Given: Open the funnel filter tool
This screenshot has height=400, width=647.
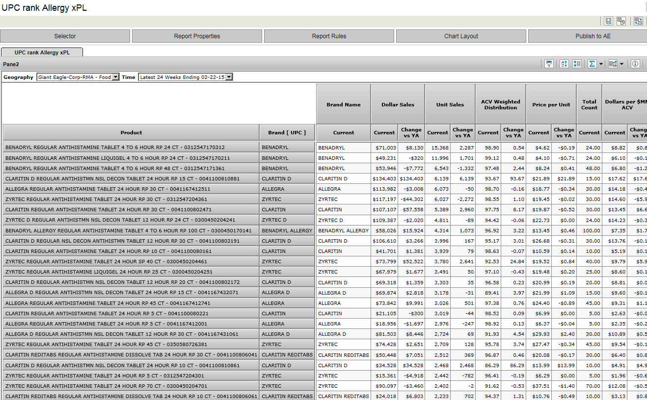Looking at the screenshot, I should [549, 64].
